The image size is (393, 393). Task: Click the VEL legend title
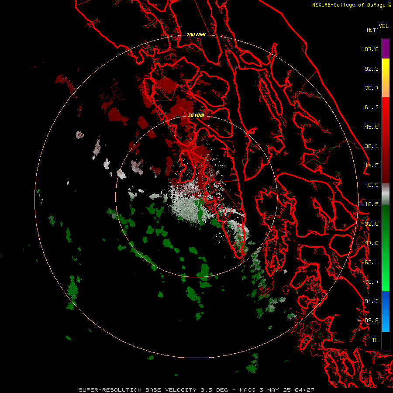(383, 26)
